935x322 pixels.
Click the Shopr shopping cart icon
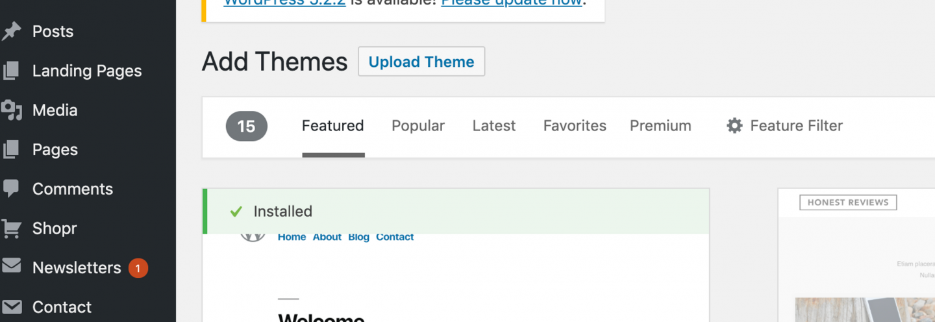11,229
